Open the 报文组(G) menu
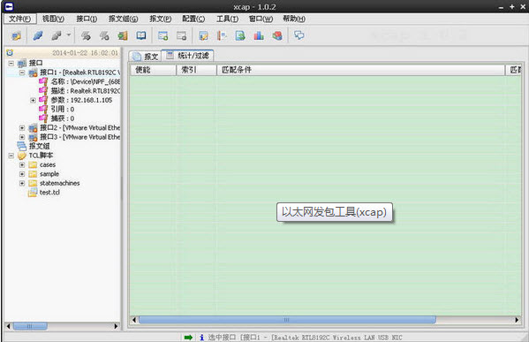 point(123,19)
